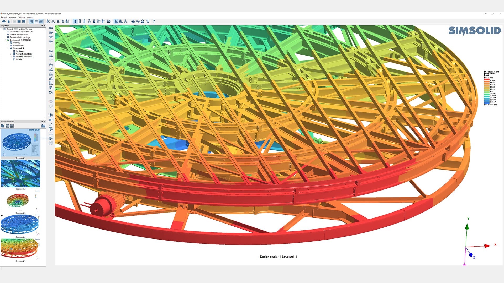504x283 pixels.
Task: Open the Analysis menu
Action: tap(12, 17)
